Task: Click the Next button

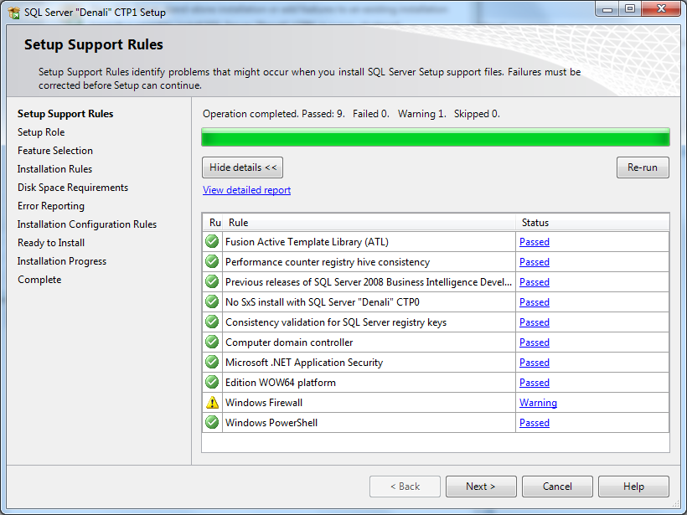Action: tap(481, 487)
